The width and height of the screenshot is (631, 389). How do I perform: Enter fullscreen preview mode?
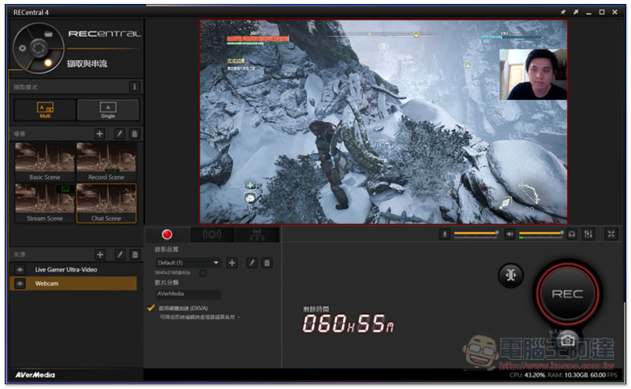[x=611, y=234]
